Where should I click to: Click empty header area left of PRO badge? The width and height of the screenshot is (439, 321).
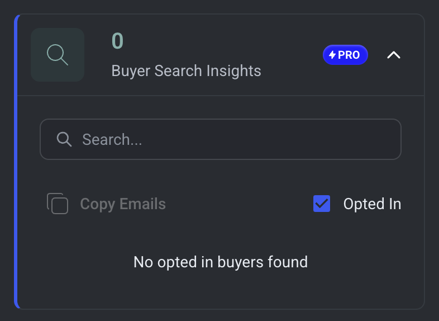(290, 55)
